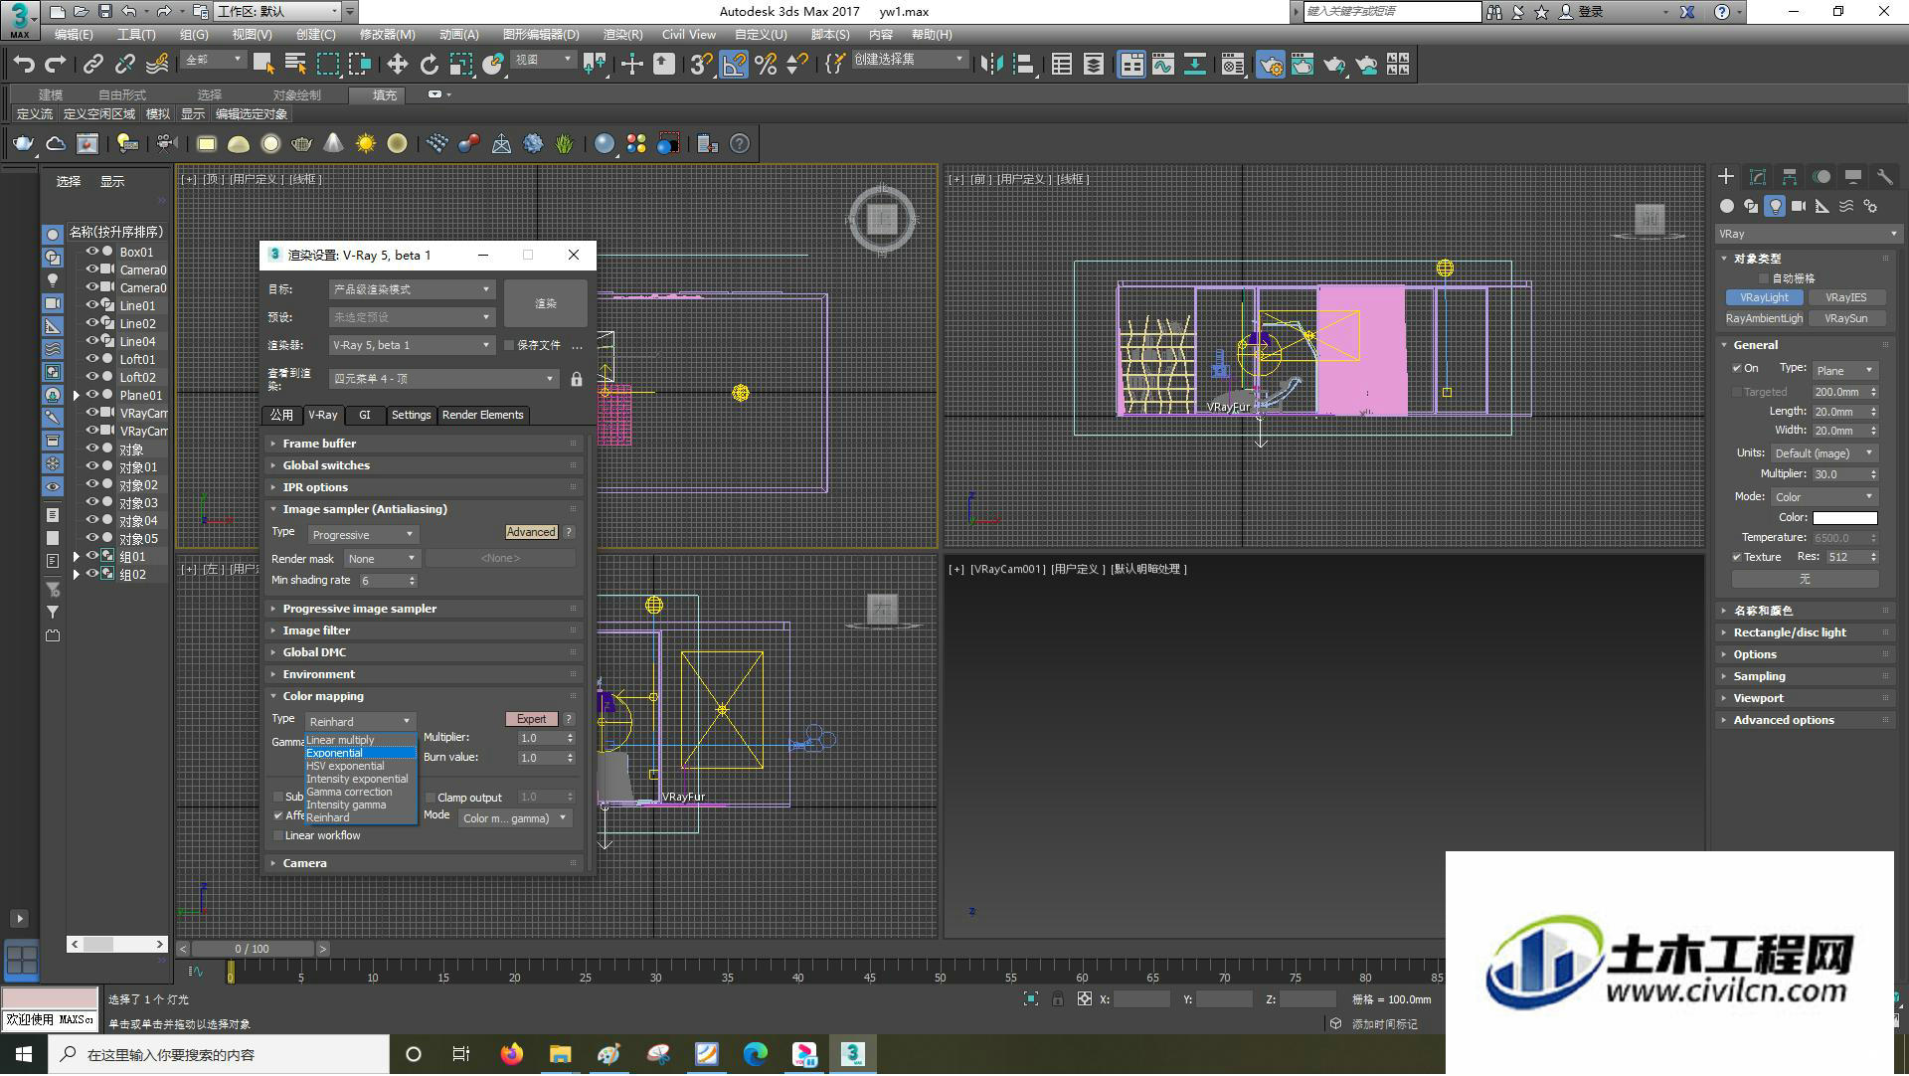Image resolution: width=1909 pixels, height=1076 pixels.
Task: Click the Expert mode button
Action: [x=531, y=720]
